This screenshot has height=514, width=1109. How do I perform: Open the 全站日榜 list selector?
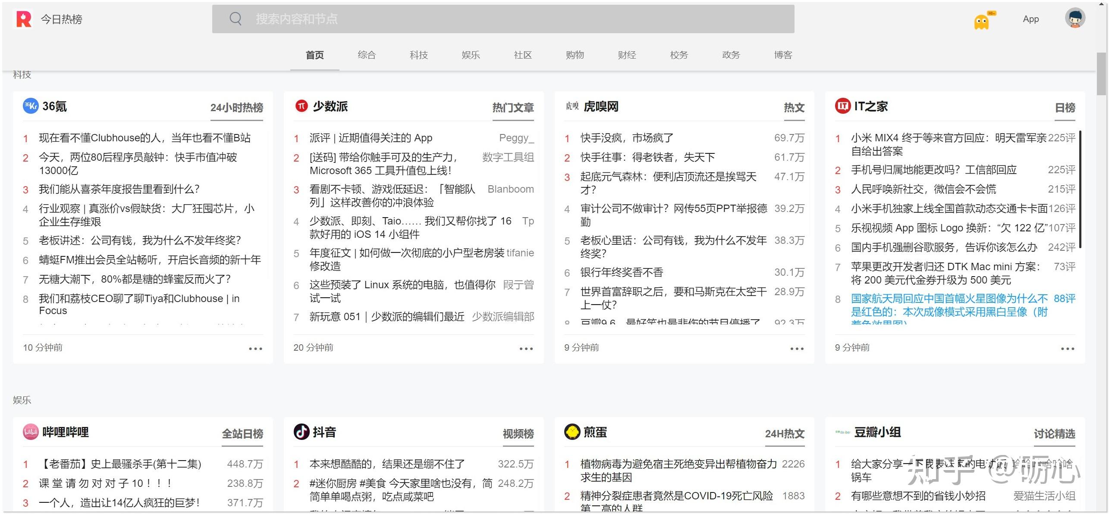(x=242, y=434)
